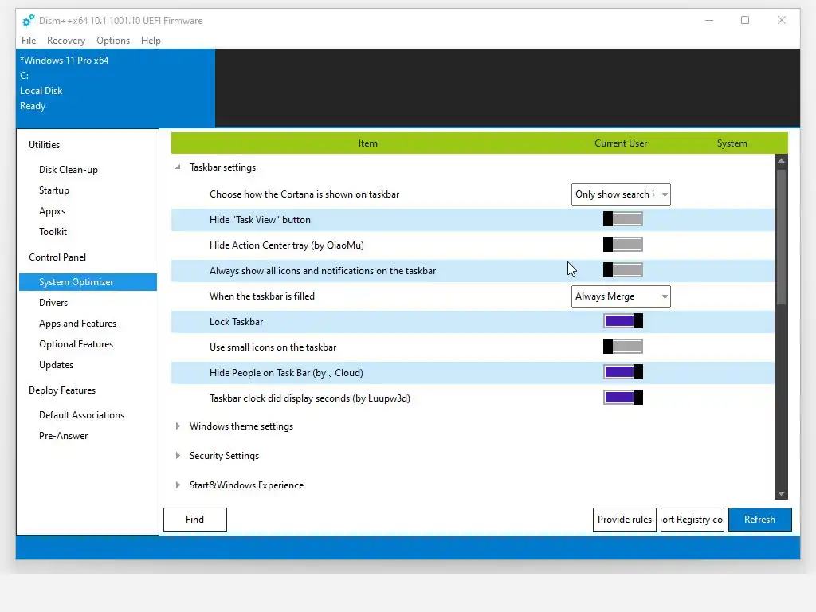
Task: Click the blue Refresh button
Action: (x=759, y=520)
